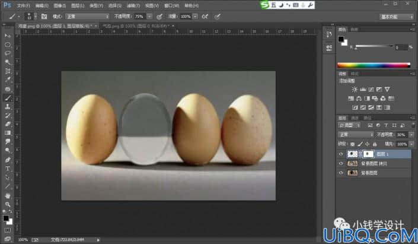Open the brush panel toggle icon
This screenshot has height=244, width=418.
click(44, 17)
